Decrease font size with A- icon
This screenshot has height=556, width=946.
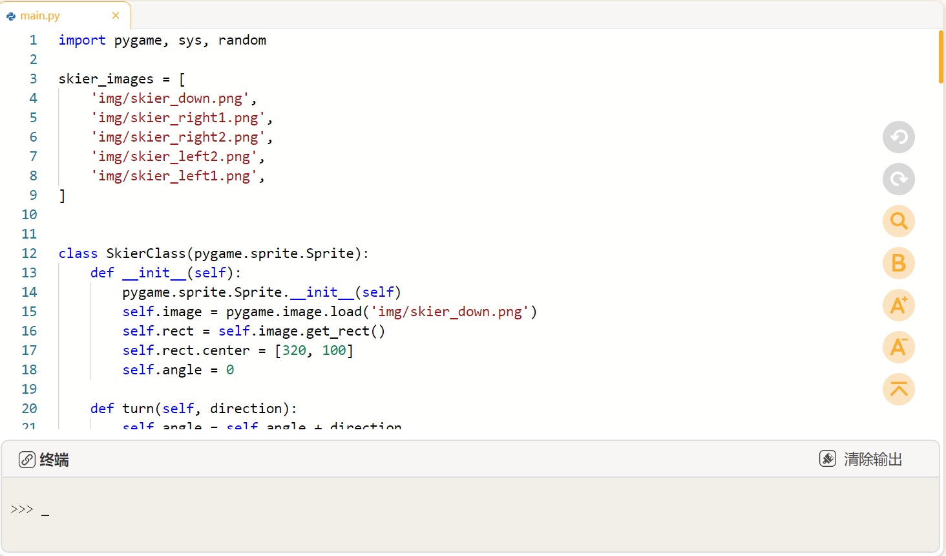coord(899,347)
